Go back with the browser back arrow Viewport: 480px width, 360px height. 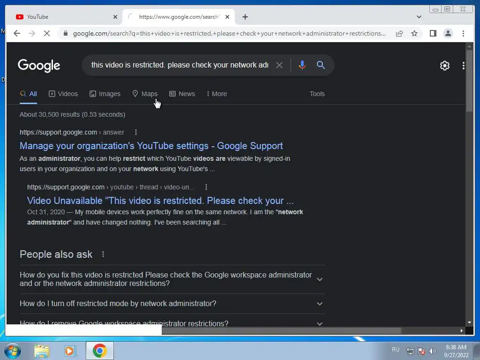17,33
